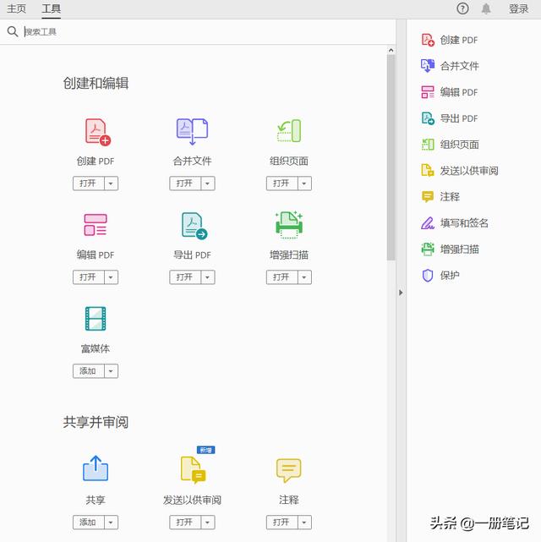541x542 pixels.
Task: Click the 新增 badge above 发送以供审阅
Action: (206, 450)
